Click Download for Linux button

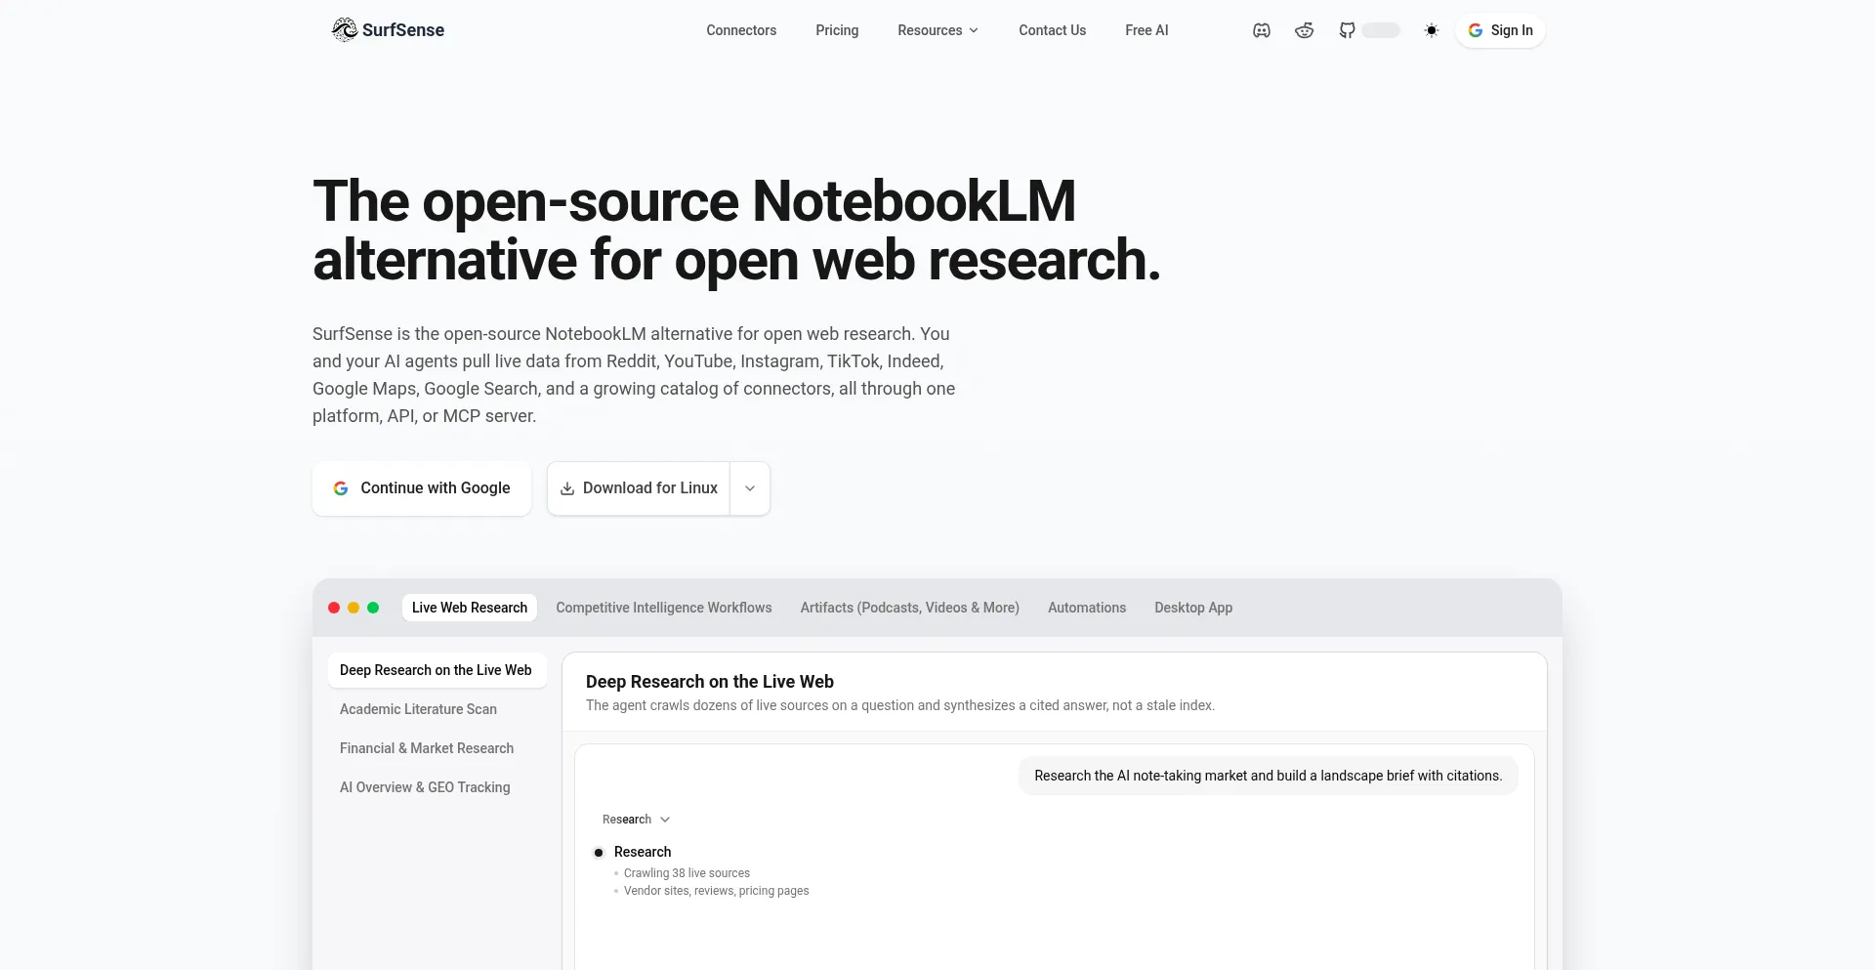point(639,488)
